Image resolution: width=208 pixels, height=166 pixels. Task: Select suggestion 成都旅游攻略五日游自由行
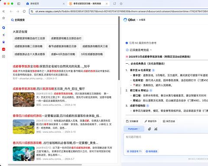[66, 38]
